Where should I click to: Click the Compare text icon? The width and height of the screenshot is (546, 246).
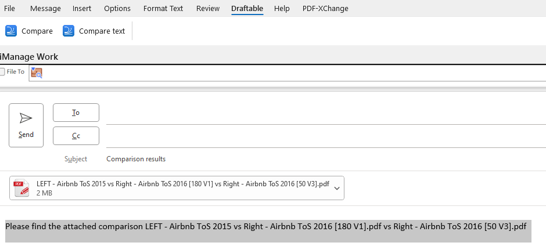(69, 31)
